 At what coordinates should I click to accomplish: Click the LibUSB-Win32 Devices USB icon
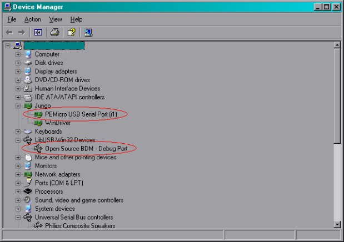[28, 140]
